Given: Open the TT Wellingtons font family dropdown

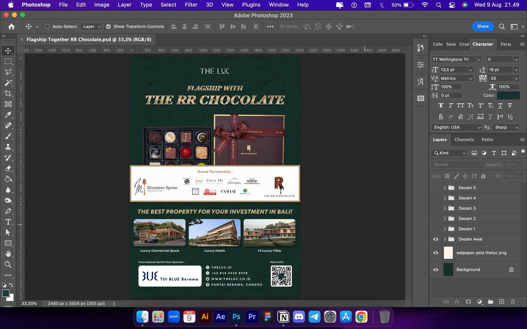Looking at the screenshot, I should click(x=479, y=59).
